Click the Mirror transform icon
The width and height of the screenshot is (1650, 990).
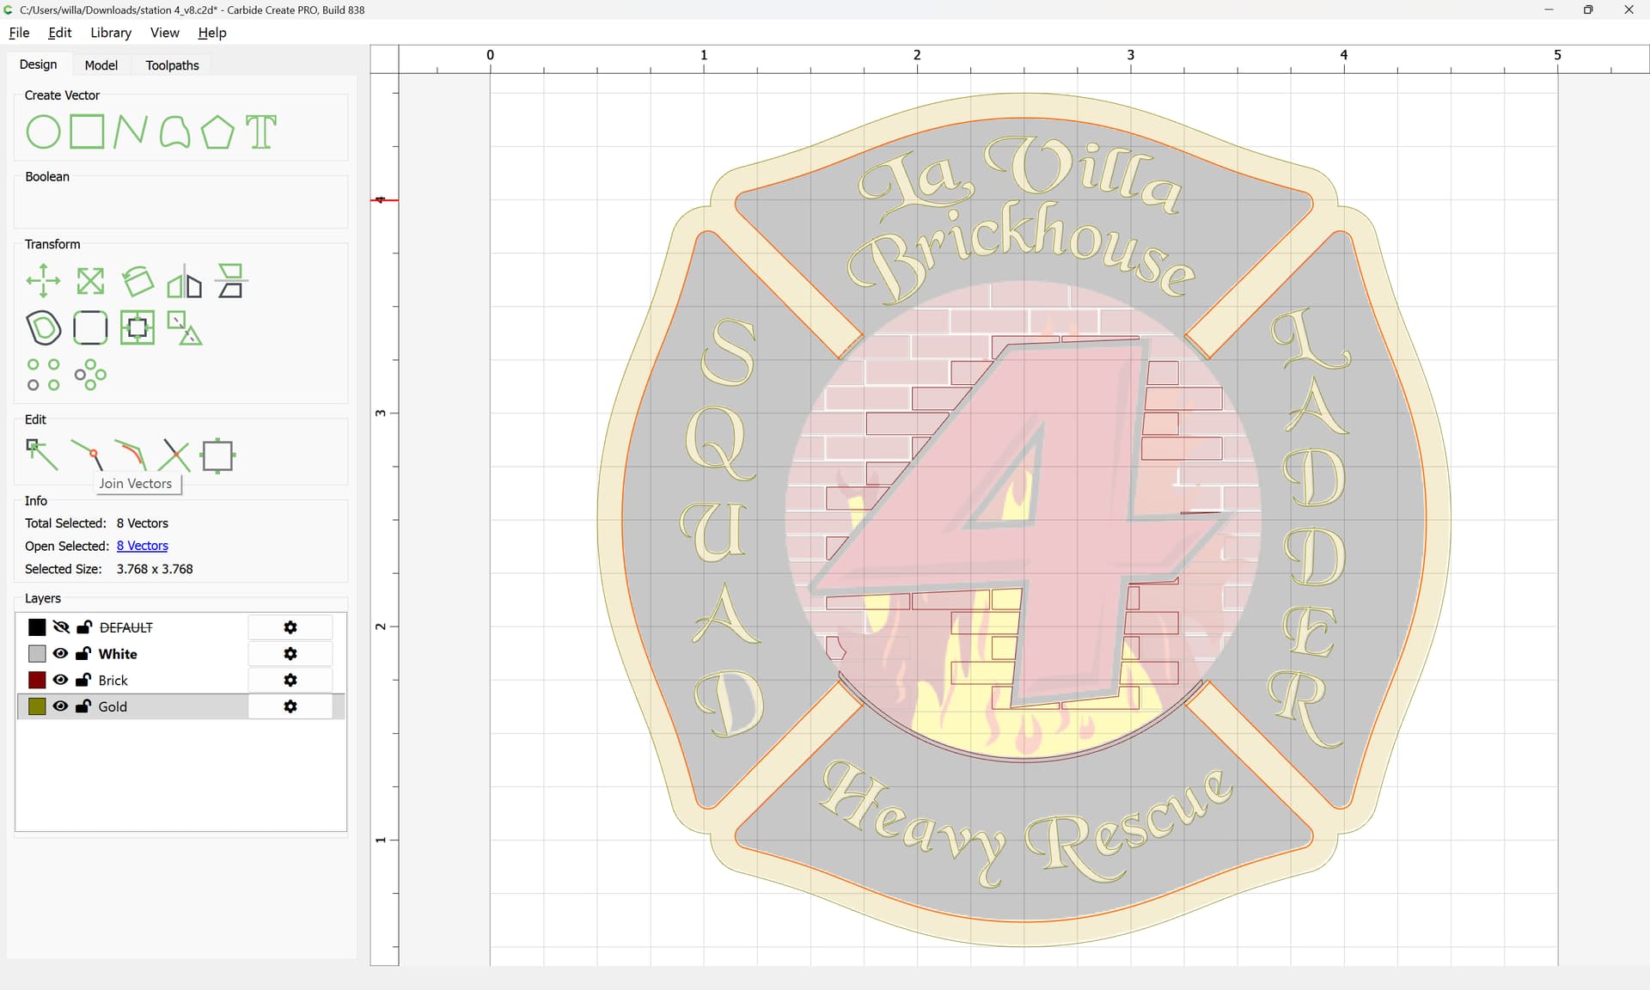184,281
